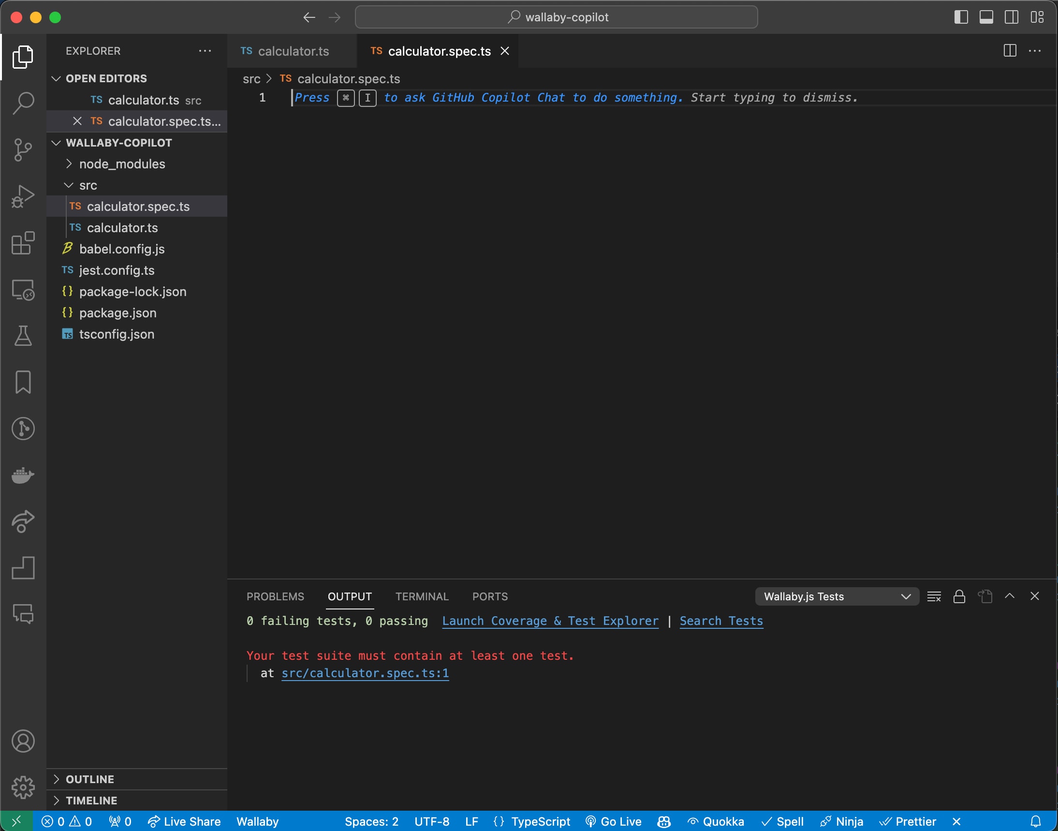This screenshot has width=1058, height=831.
Task: Open the stair-step icon view above the chat icon
Action: (x=23, y=568)
